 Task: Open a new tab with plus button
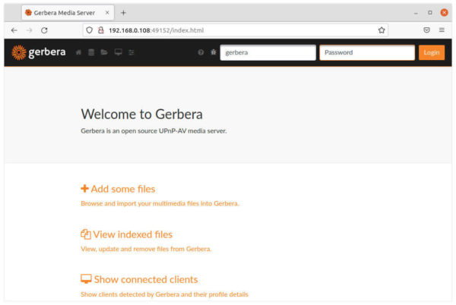pos(123,13)
